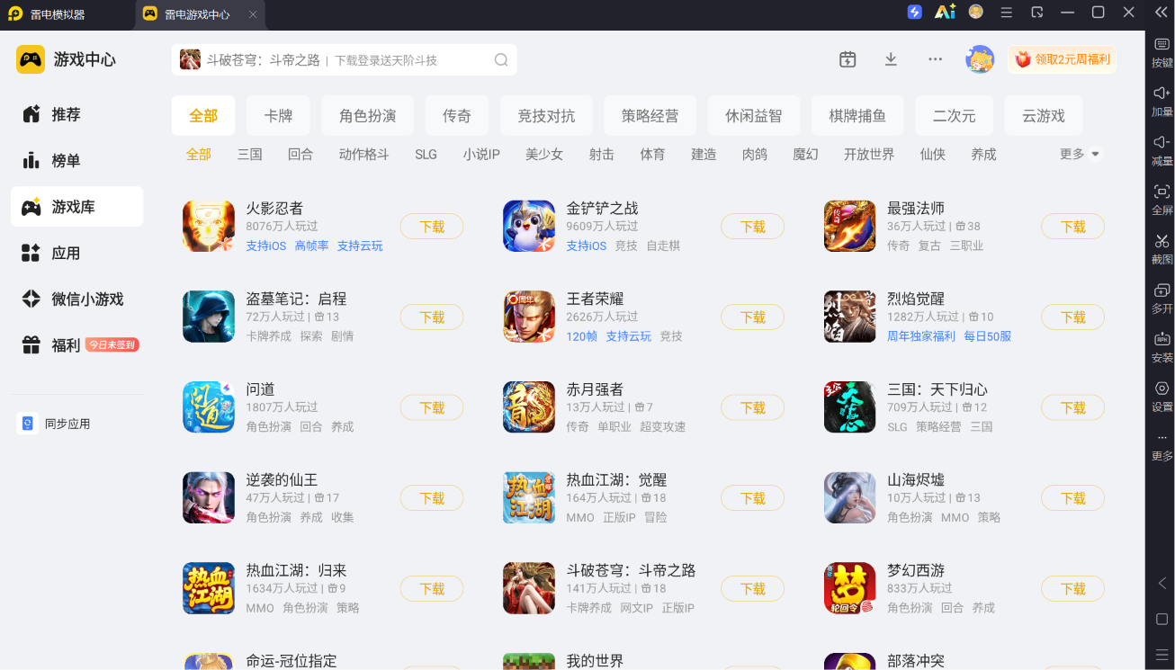Select the 策略经营 category tab

click(650, 115)
